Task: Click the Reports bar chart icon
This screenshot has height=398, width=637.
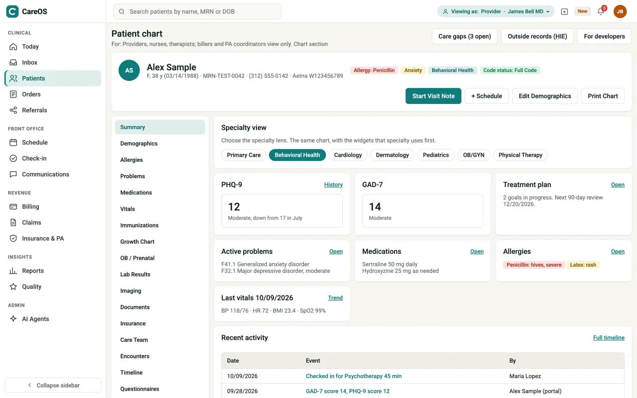Action: tap(13, 271)
